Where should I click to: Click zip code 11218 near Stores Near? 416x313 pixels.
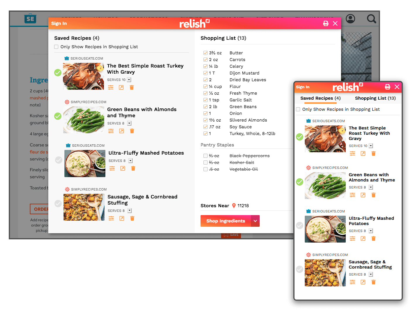[x=243, y=206]
